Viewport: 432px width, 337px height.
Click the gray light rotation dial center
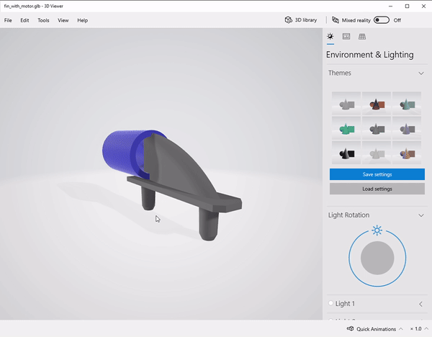pyautogui.click(x=377, y=258)
